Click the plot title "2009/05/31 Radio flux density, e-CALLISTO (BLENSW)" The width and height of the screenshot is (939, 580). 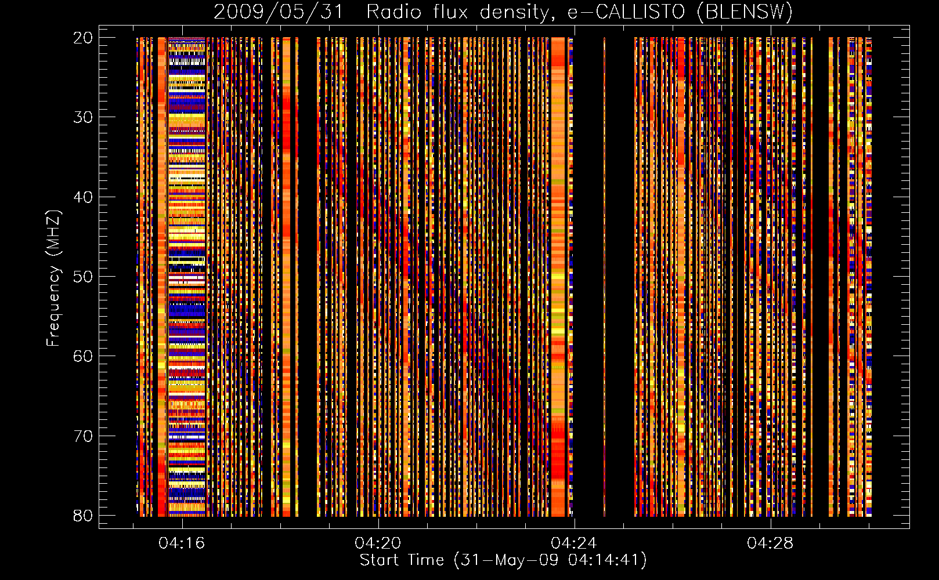[503, 12]
